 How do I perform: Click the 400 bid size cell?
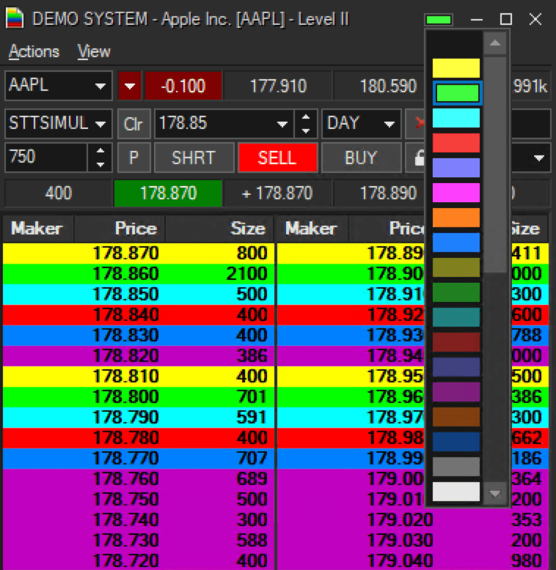(x=58, y=193)
